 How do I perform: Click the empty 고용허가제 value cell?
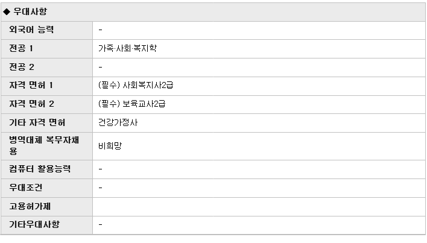(259, 207)
